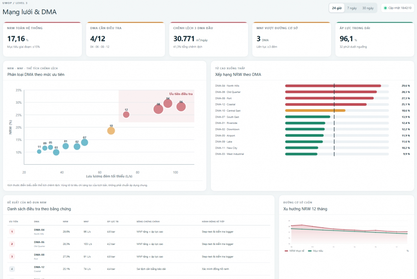Click the DMA-05 · Airport ranking label

coord(225,136)
